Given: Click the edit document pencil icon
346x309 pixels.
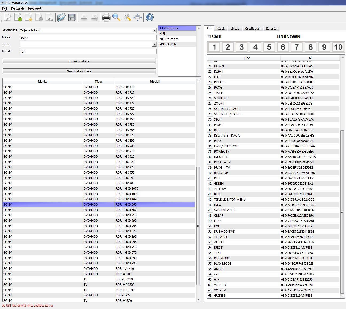Looking at the screenshot, I should click(8, 18).
